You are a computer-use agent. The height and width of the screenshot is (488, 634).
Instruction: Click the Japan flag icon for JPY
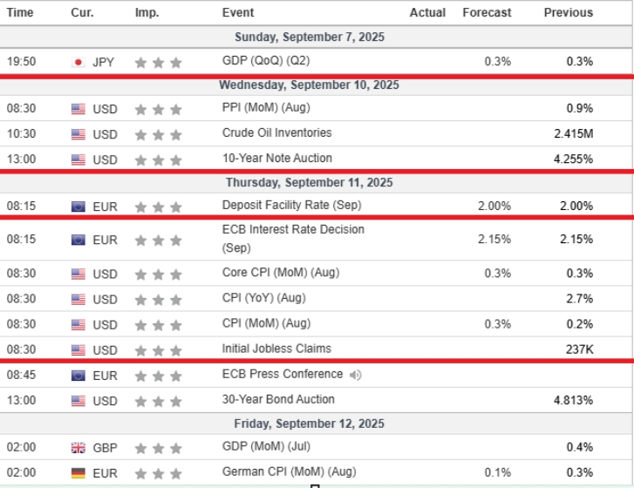(78, 62)
